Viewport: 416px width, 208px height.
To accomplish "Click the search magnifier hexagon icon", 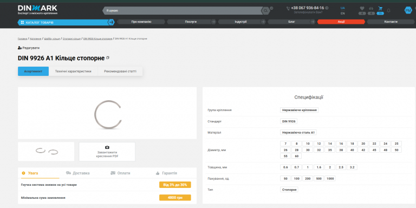I will click(x=265, y=11).
